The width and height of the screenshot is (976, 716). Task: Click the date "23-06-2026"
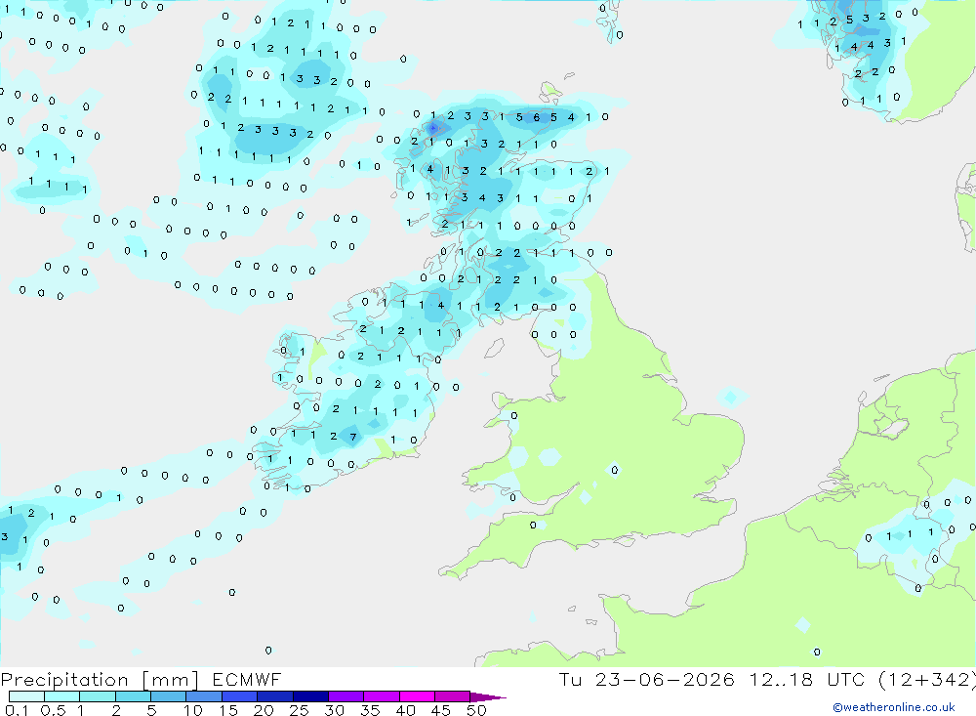coord(664,679)
